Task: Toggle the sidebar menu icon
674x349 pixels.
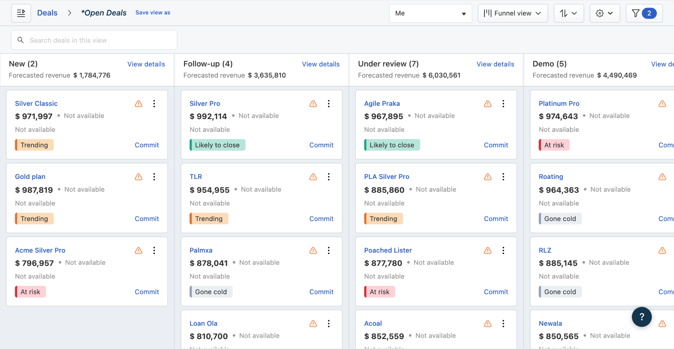Action: pos(21,13)
